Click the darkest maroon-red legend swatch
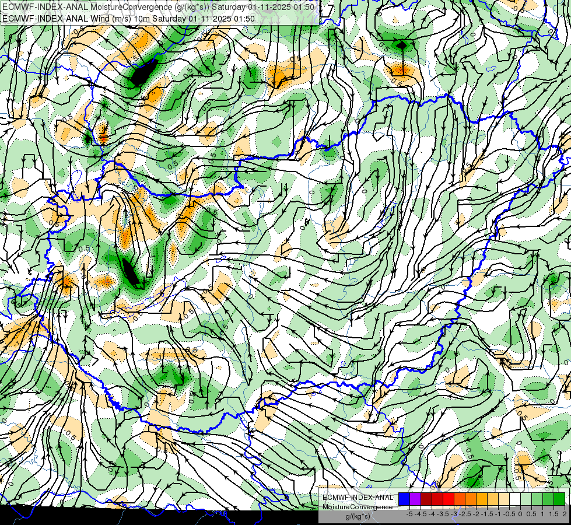The image size is (571, 525). 426,499
